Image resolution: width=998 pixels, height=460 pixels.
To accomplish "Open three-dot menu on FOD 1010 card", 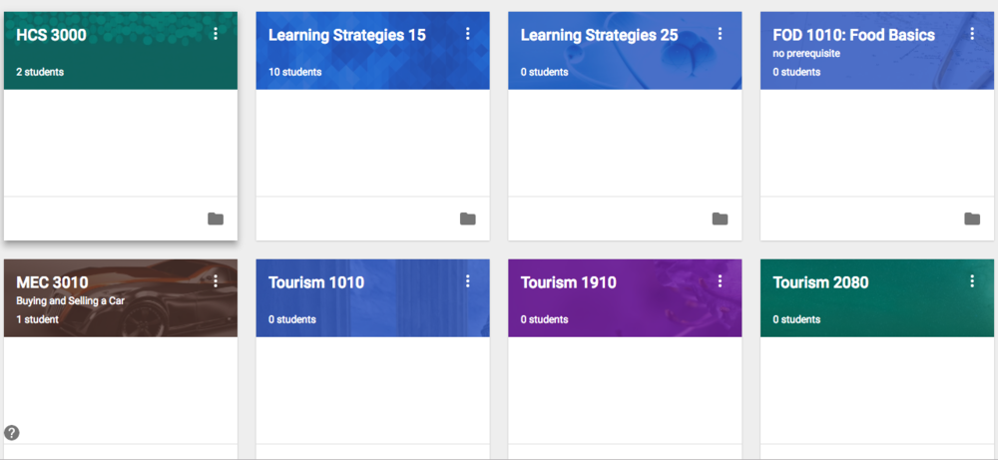I will click(x=972, y=34).
